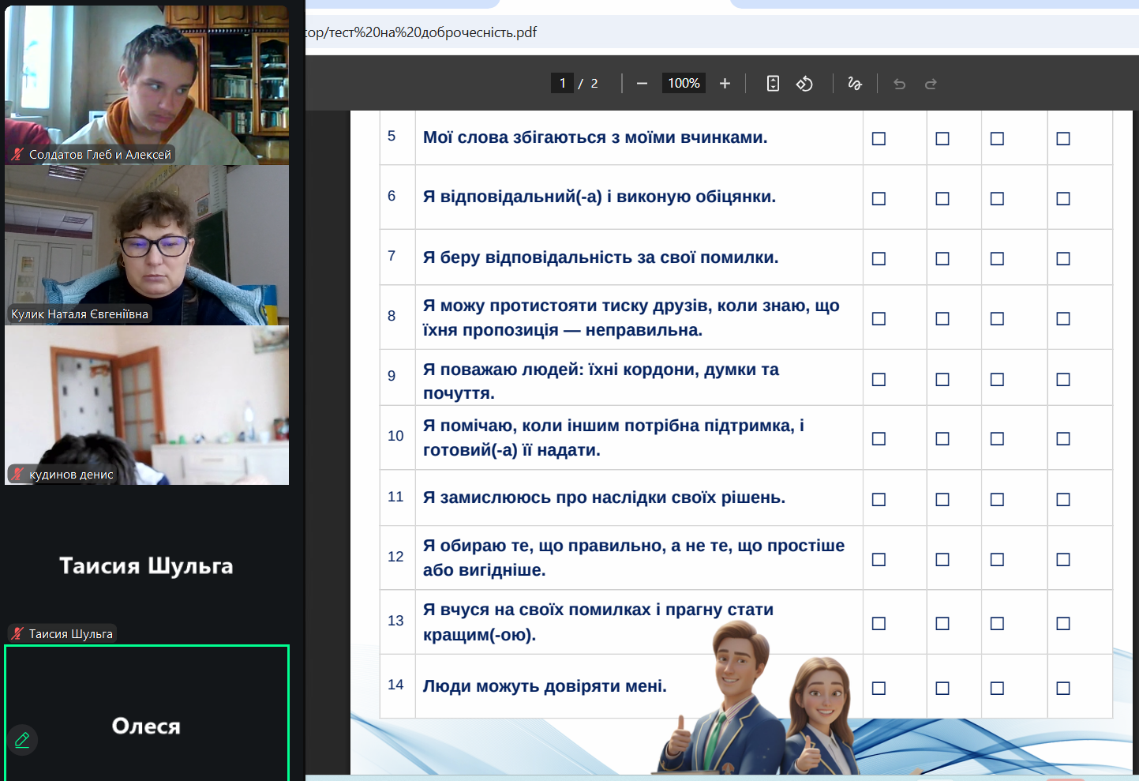The height and width of the screenshot is (781, 1139).
Task: Select the Таисия Шульга participant tile
Action: pos(147,565)
